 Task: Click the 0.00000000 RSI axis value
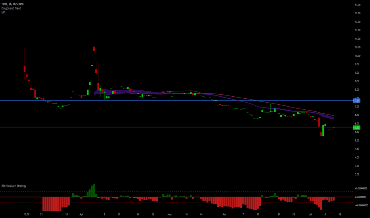pos(360,197)
